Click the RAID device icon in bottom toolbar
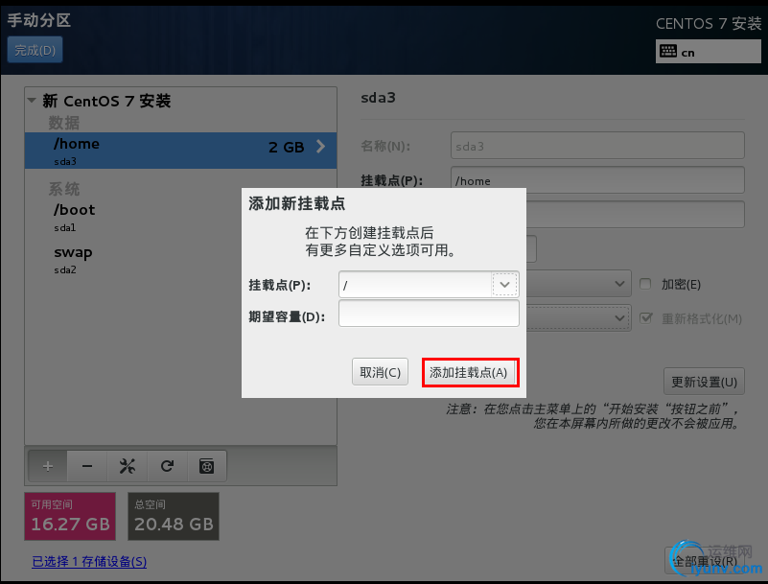The width and height of the screenshot is (768, 584). tap(207, 466)
